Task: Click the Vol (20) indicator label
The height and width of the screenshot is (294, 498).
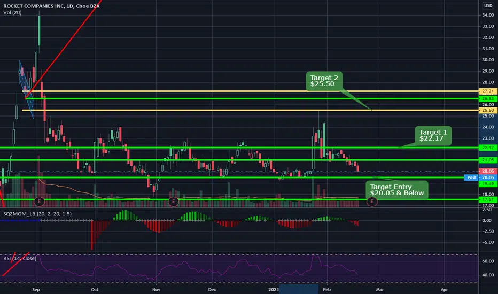Action: [x=12, y=12]
